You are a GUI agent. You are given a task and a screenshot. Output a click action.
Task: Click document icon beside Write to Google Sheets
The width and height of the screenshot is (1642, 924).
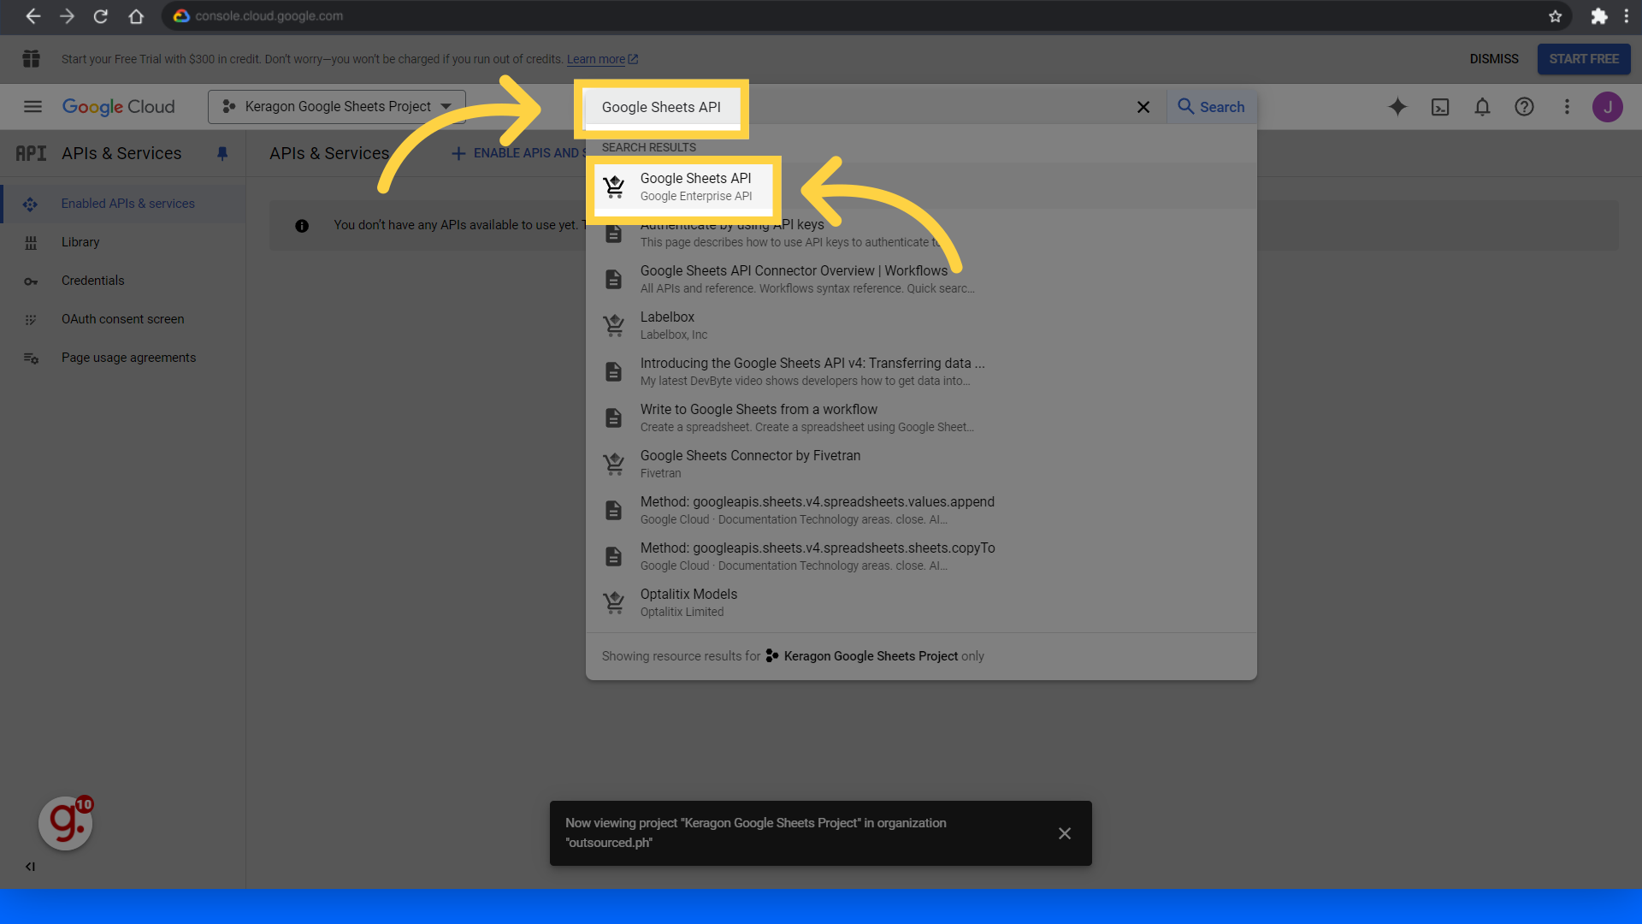pyautogui.click(x=614, y=418)
